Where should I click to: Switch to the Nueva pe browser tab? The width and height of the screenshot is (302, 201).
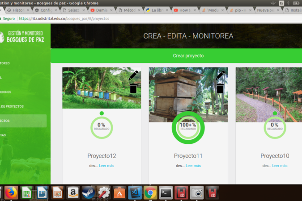click(268, 10)
